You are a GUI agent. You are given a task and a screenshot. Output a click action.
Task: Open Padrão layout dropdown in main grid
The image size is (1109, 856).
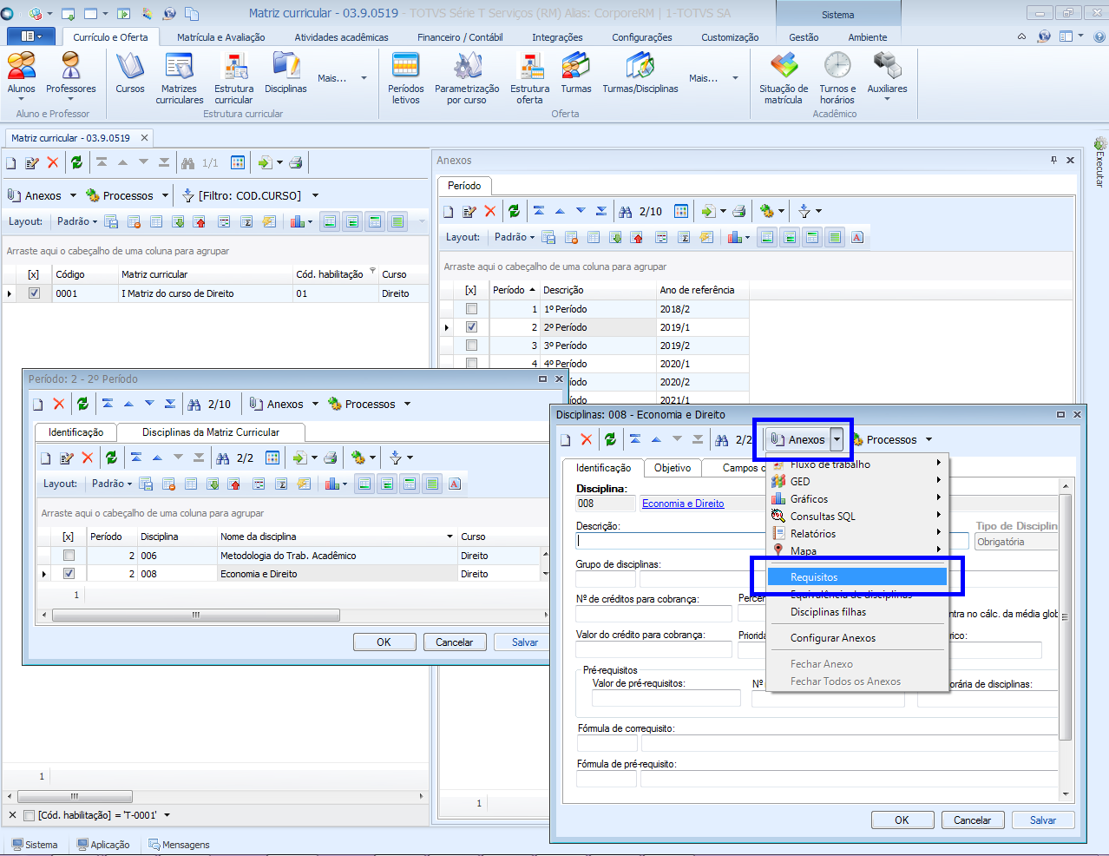point(77,221)
